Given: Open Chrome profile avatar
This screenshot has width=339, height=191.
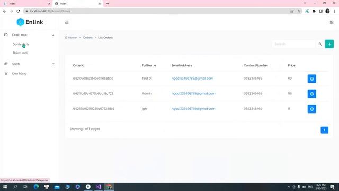Looking at the screenshot, I should pos(327,11).
